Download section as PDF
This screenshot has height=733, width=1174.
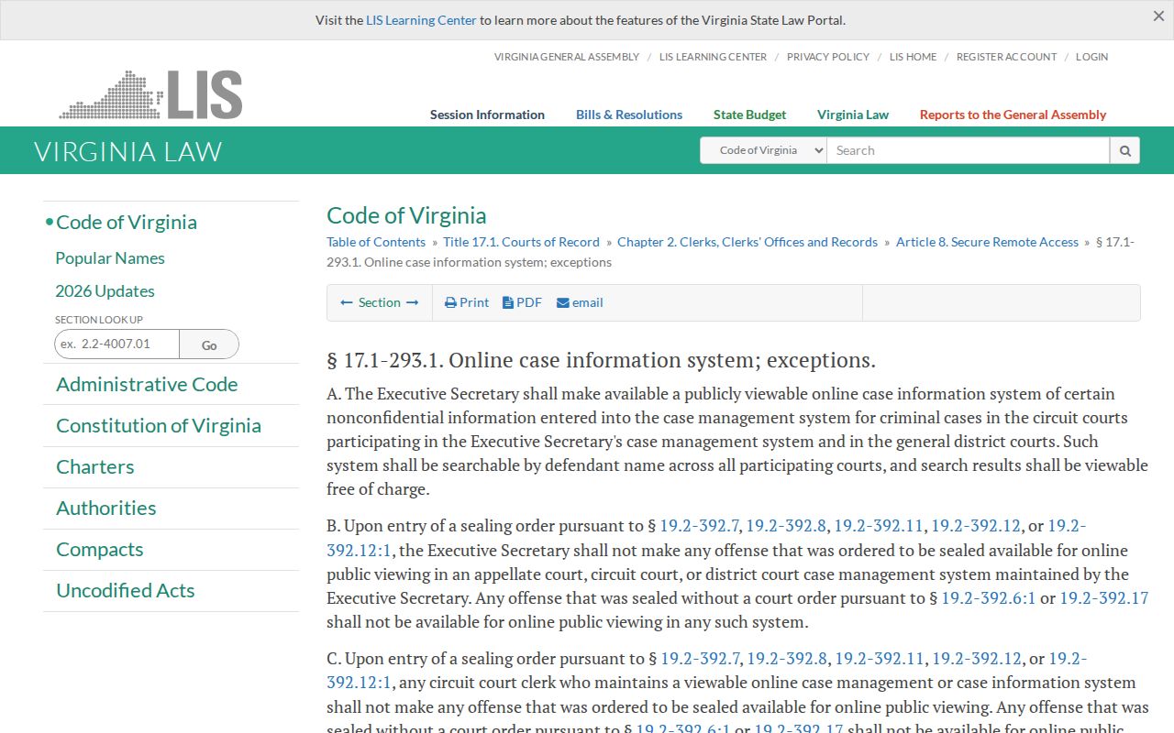[x=522, y=302]
